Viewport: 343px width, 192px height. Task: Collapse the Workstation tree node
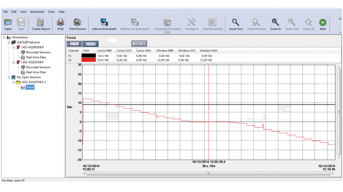(4, 37)
